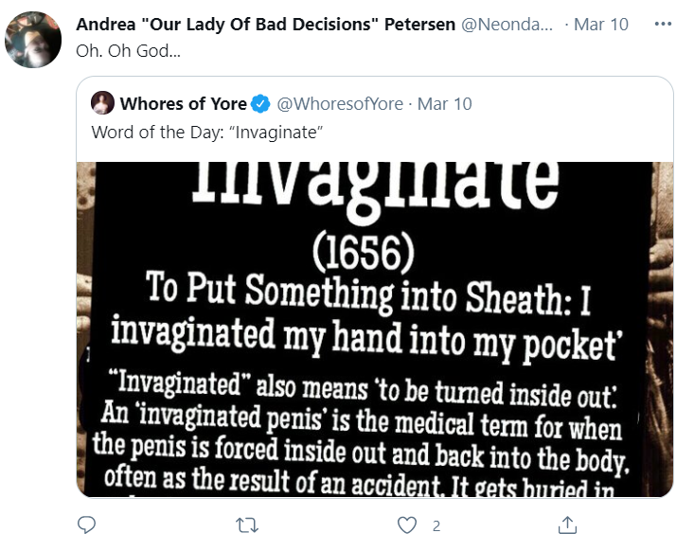This screenshot has width=694, height=551.
Task: Open the @Neonda... handle link
Action: point(507,25)
